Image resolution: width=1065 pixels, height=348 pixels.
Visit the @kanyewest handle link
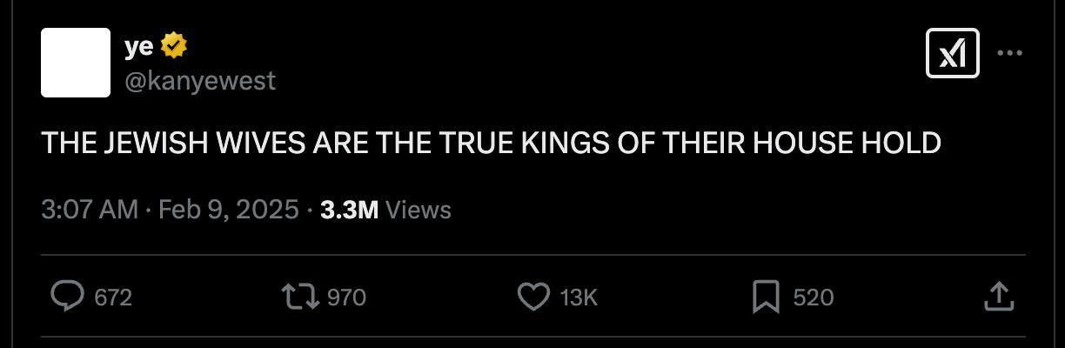click(x=200, y=81)
